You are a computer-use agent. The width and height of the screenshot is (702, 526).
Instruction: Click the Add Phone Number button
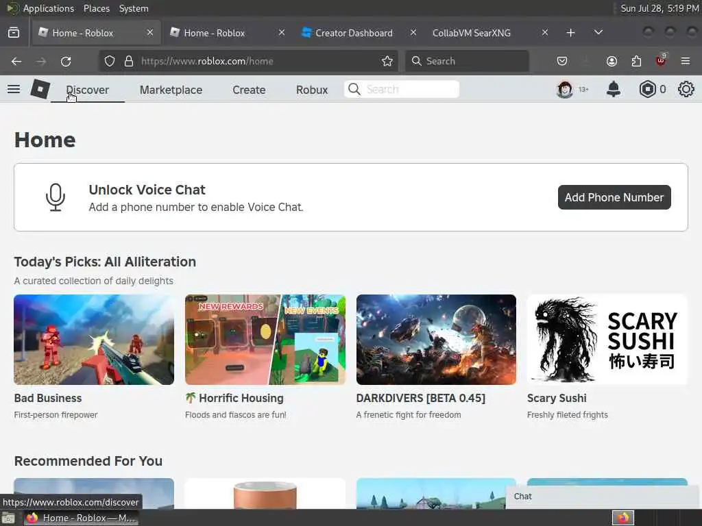coord(614,197)
